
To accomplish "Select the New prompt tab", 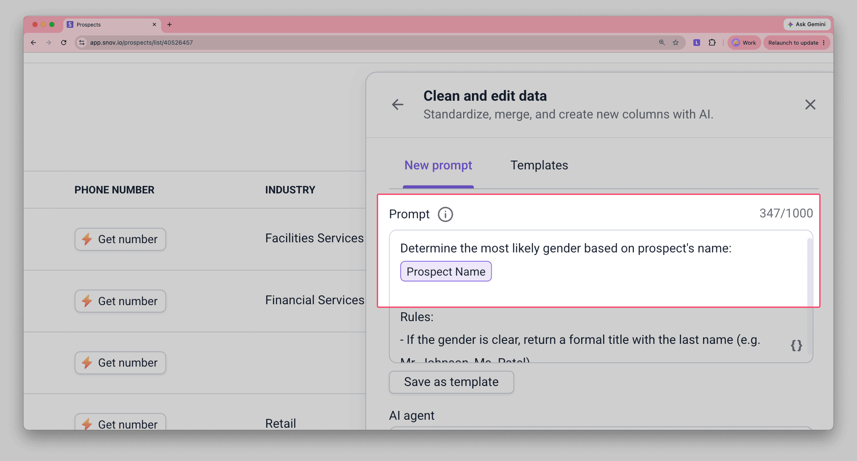I will 438,165.
